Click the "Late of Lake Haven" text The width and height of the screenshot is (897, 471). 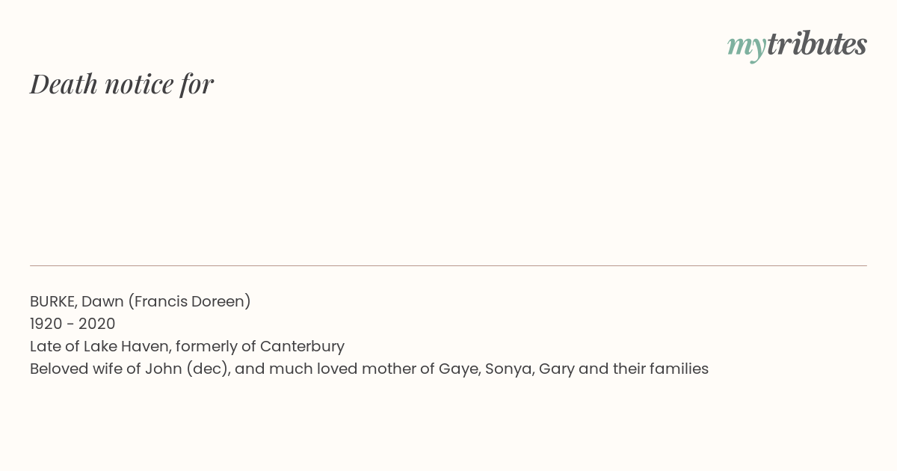point(100,346)
